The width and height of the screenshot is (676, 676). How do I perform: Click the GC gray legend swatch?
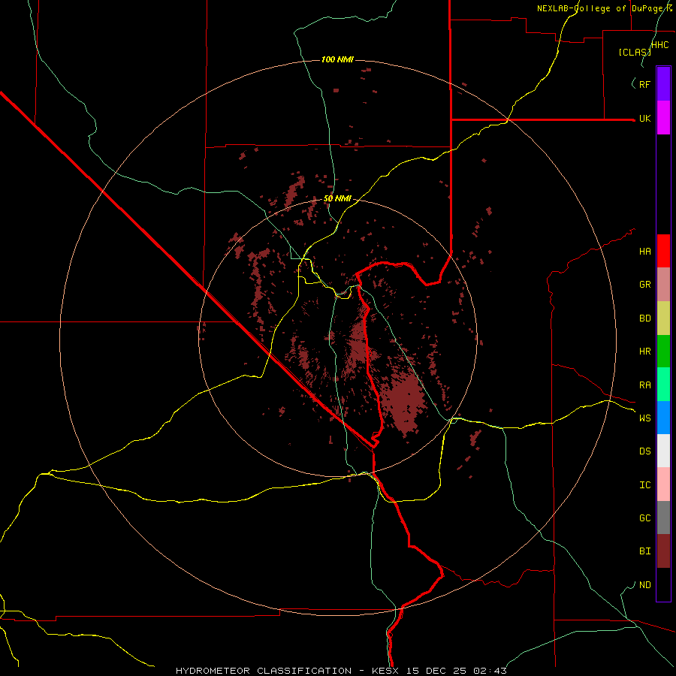[663, 518]
